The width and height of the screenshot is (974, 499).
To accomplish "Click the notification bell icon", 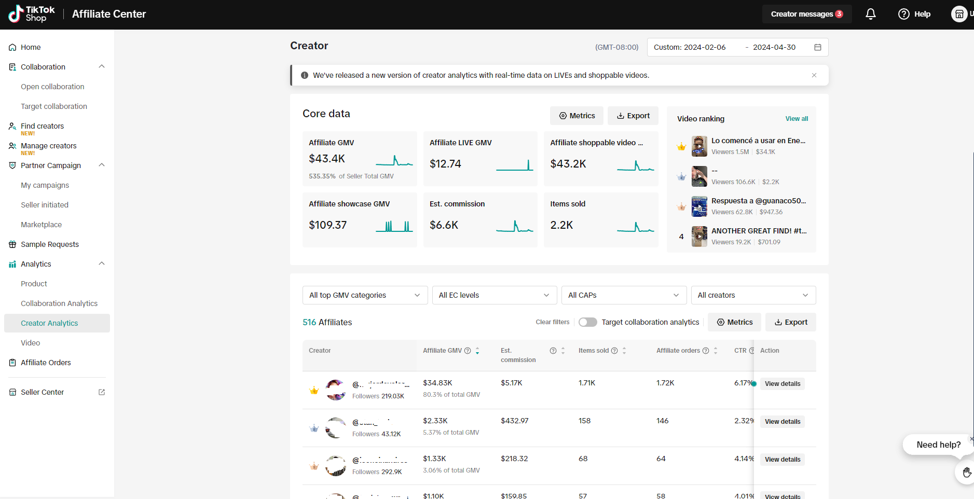I will (x=871, y=14).
